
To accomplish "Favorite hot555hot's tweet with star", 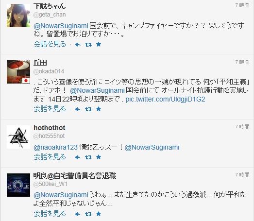I will pos(99,157).
